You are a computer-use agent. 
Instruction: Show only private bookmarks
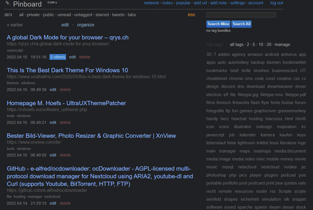33,15
